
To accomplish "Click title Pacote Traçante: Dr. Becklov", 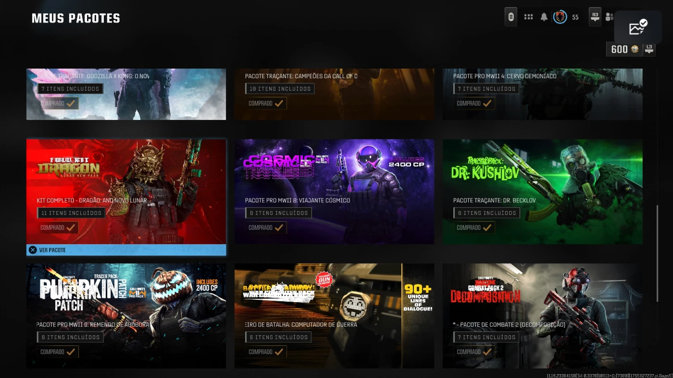I will tap(494, 201).
